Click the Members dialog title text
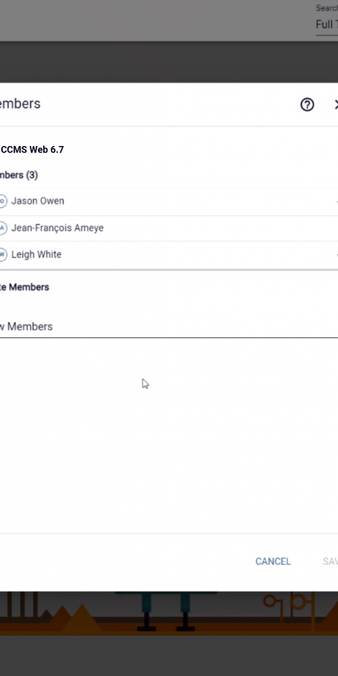 20,104
